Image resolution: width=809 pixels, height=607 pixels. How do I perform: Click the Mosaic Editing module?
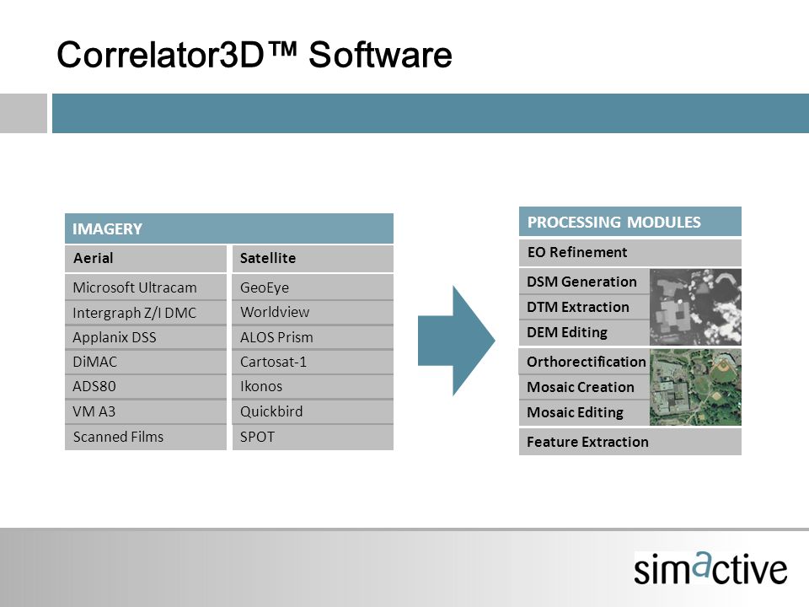[584, 412]
